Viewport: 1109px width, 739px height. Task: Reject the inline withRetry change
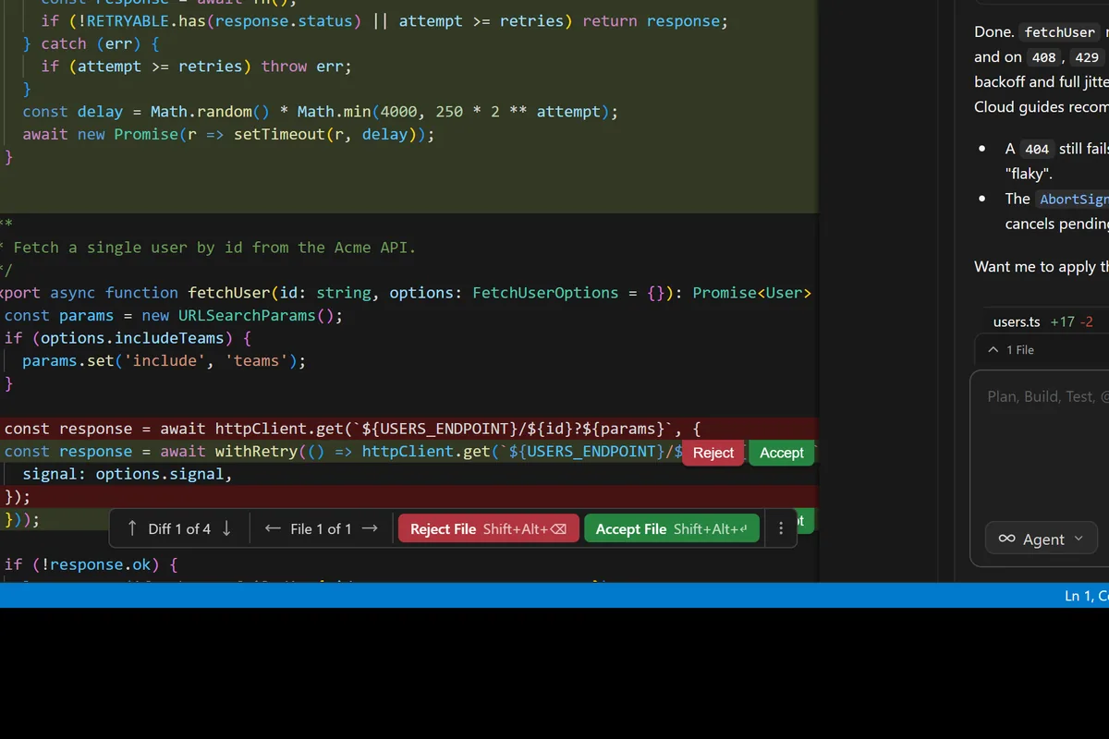[x=713, y=453]
